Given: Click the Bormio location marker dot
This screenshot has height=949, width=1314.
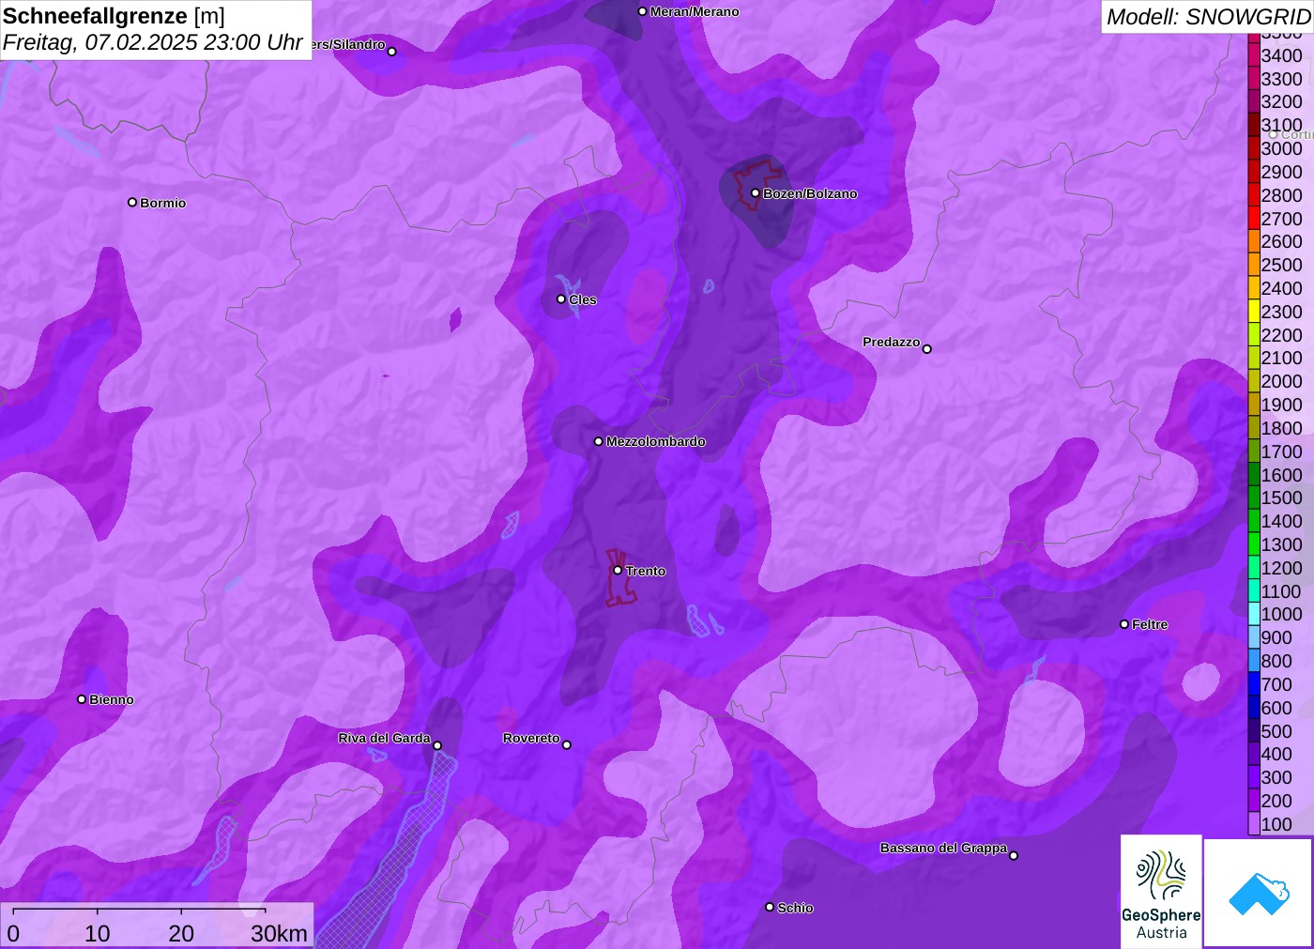Looking at the screenshot, I should tap(132, 202).
